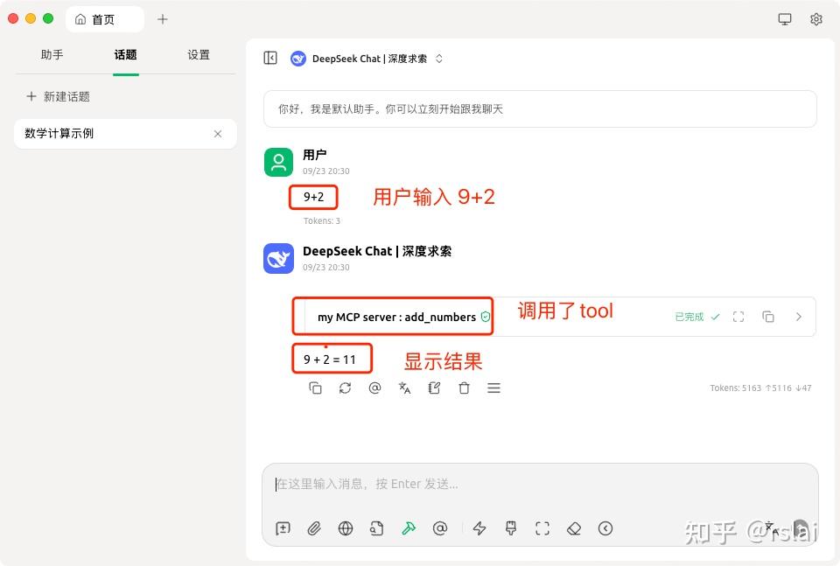Image resolution: width=840 pixels, height=566 pixels.
Task: Click the brush icon in input toolbar
Action: point(511,528)
